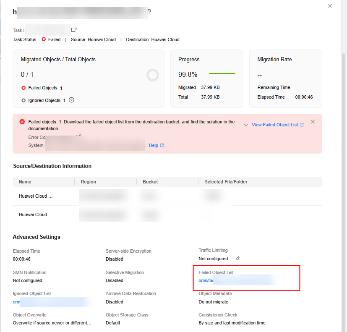Collapse the failed objects alert details chevron
The width and height of the screenshot is (347, 332).
click(x=245, y=125)
